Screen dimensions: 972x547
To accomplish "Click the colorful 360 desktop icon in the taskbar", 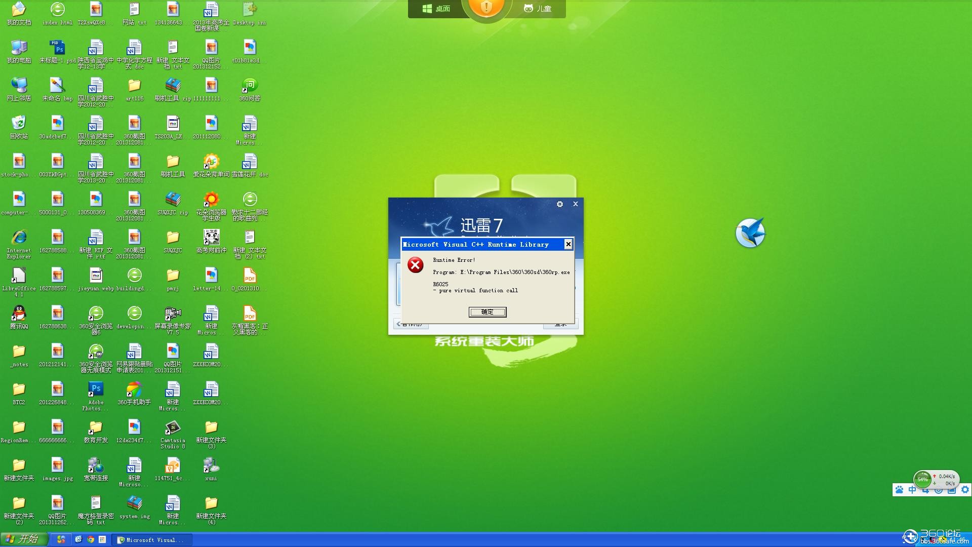I will click(61, 540).
